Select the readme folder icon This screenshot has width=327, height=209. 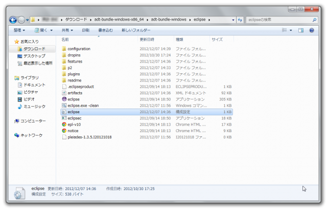coord(64,80)
